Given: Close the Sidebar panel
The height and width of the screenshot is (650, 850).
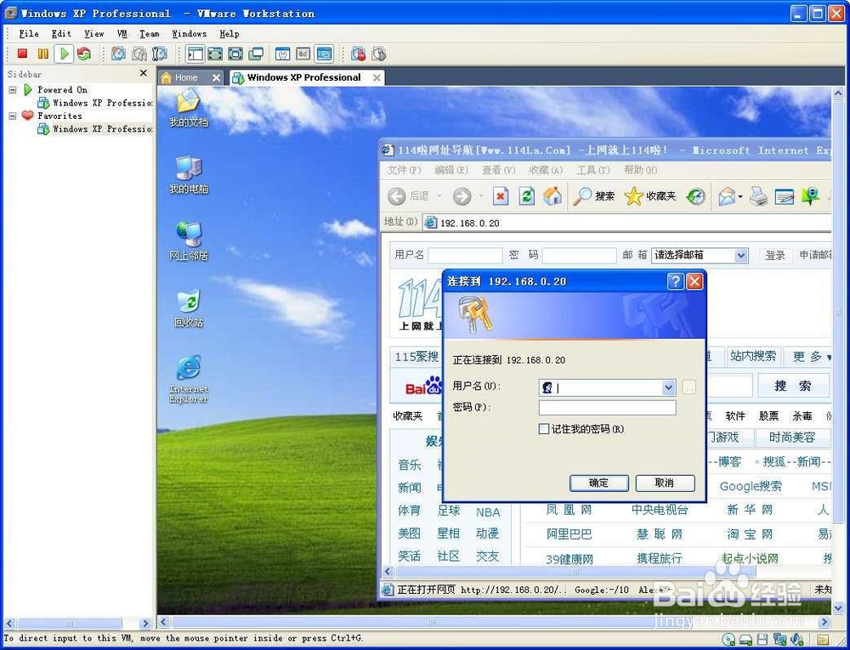Looking at the screenshot, I should click(x=143, y=73).
